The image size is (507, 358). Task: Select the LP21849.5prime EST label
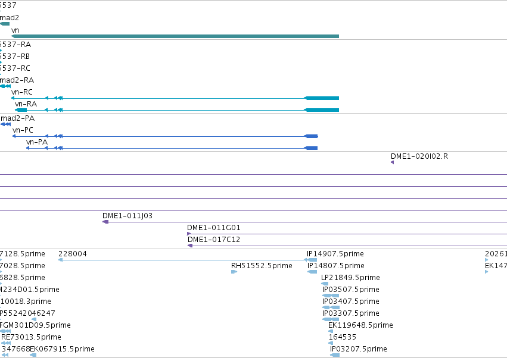[350, 278]
